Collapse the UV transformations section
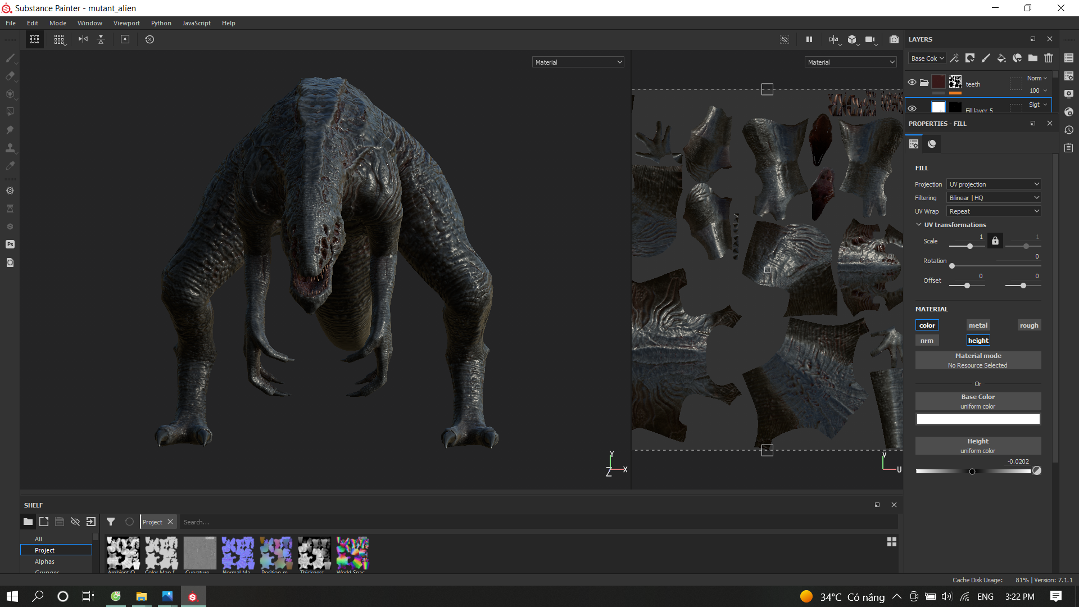The image size is (1079, 607). click(x=919, y=225)
